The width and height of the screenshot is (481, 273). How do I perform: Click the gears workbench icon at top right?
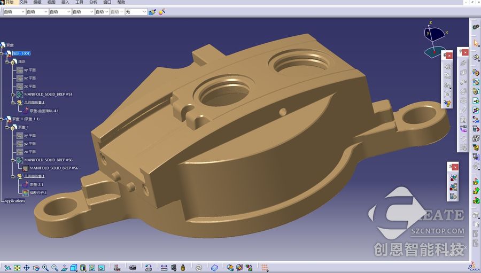click(x=476, y=27)
